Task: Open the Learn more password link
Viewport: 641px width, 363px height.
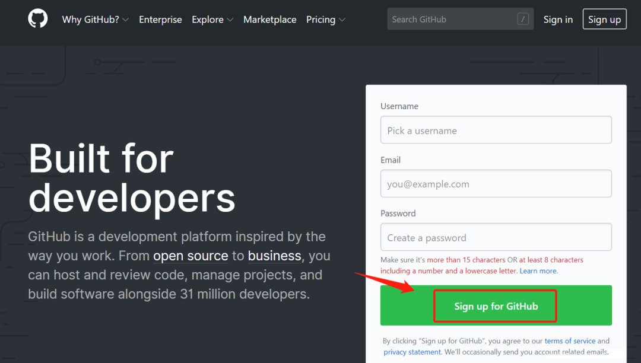Action: pyautogui.click(x=538, y=271)
